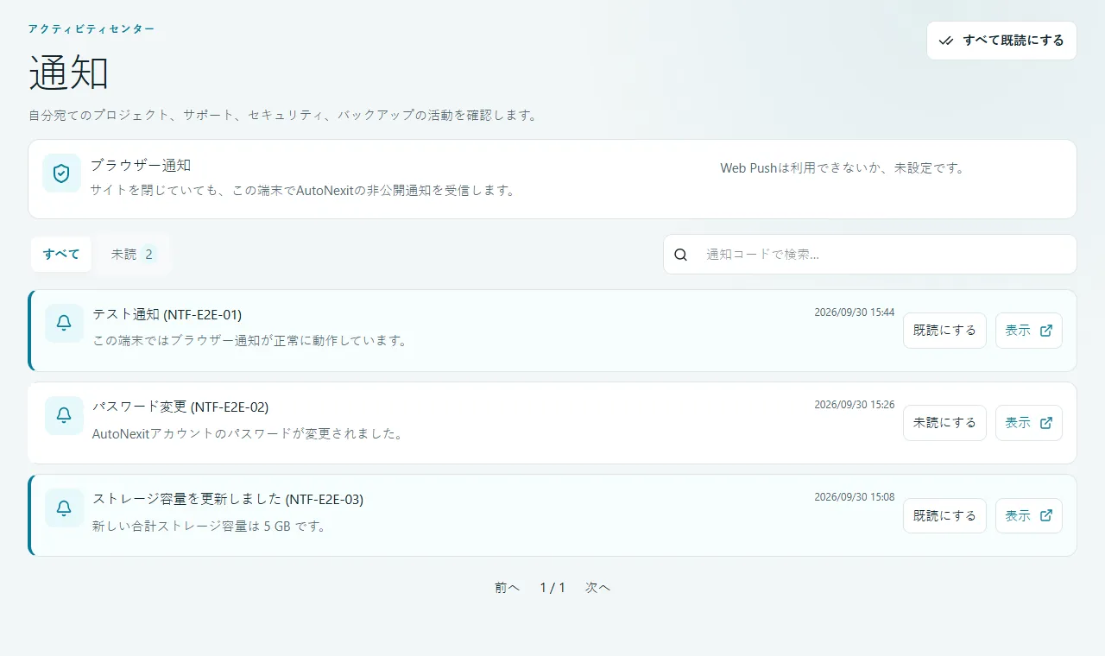Switch to the すべて tab
The image size is (1105, 656).
pos(61,254)
